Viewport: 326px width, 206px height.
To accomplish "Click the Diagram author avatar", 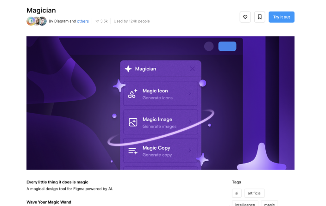I will coord(31,21).
